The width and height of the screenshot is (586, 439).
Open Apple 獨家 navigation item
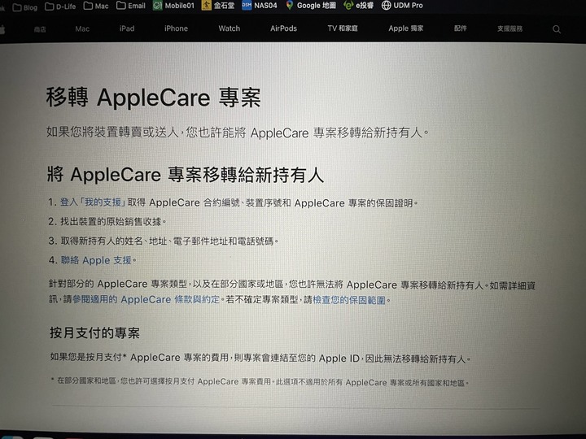406,28
